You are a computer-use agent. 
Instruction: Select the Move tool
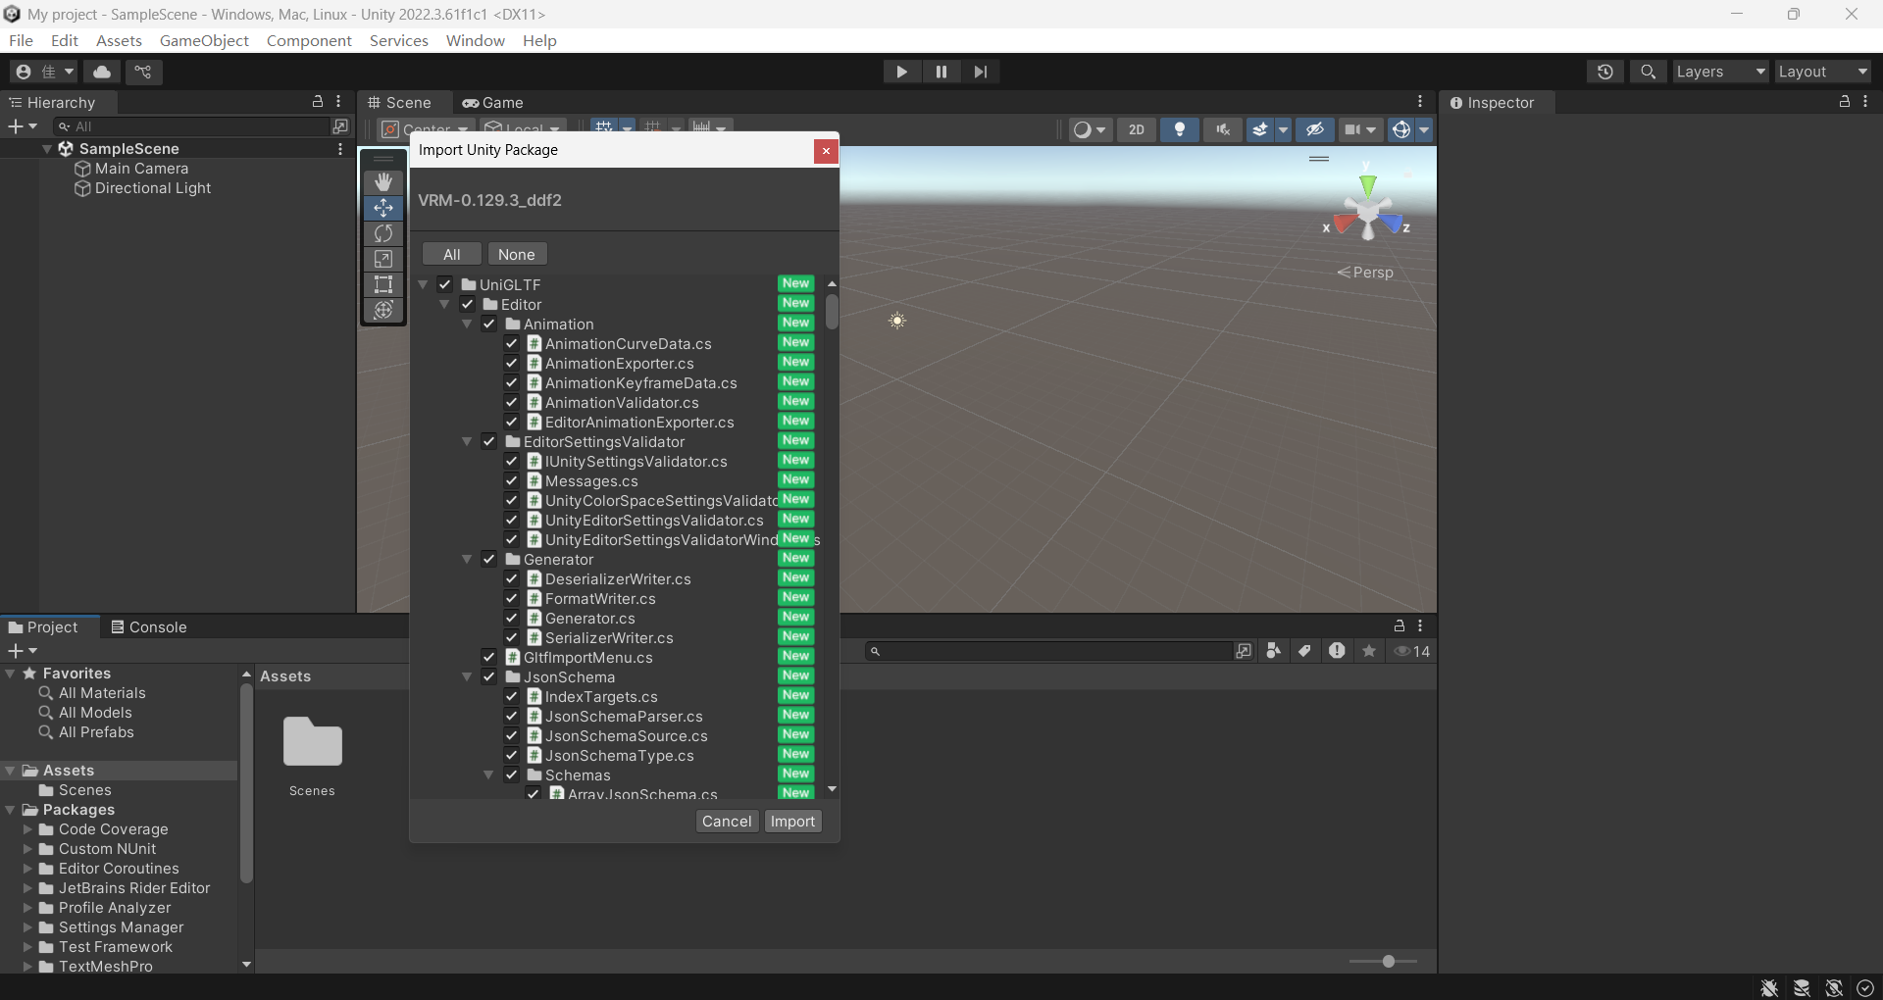[x=383, y=208]
